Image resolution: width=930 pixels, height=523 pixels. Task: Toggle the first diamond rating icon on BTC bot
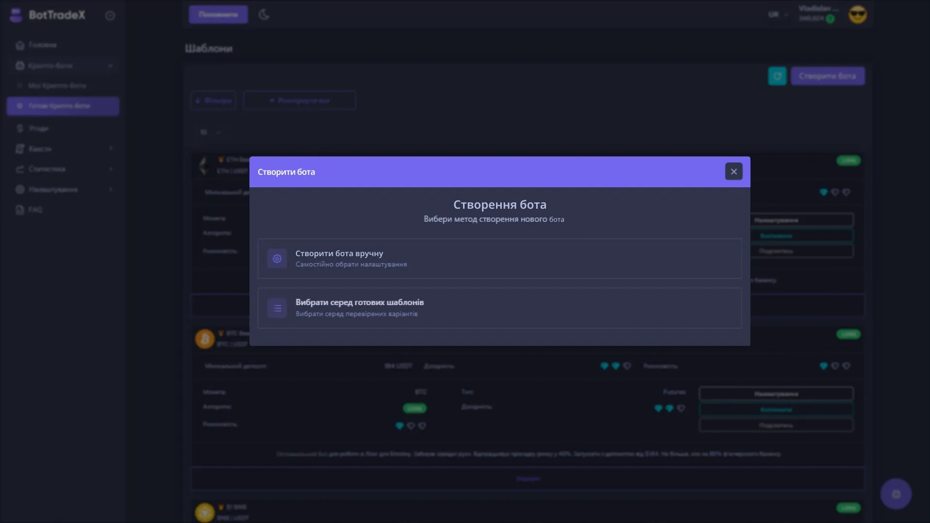pyautogui.click(x=604, y=366)
